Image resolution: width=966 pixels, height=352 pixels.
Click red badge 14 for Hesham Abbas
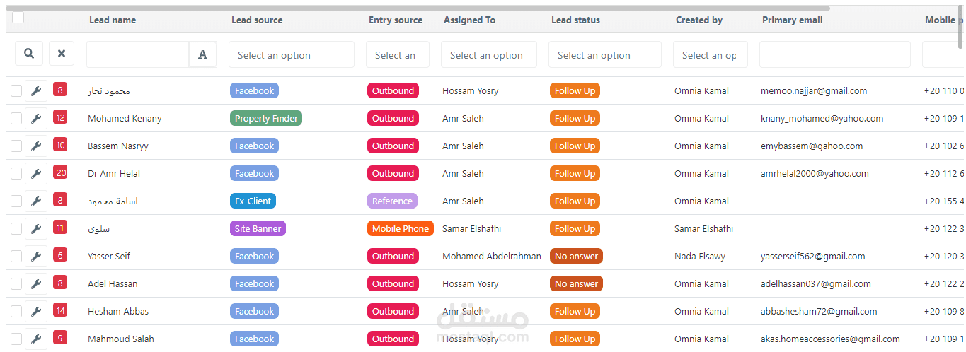click(x=60, y=310)
